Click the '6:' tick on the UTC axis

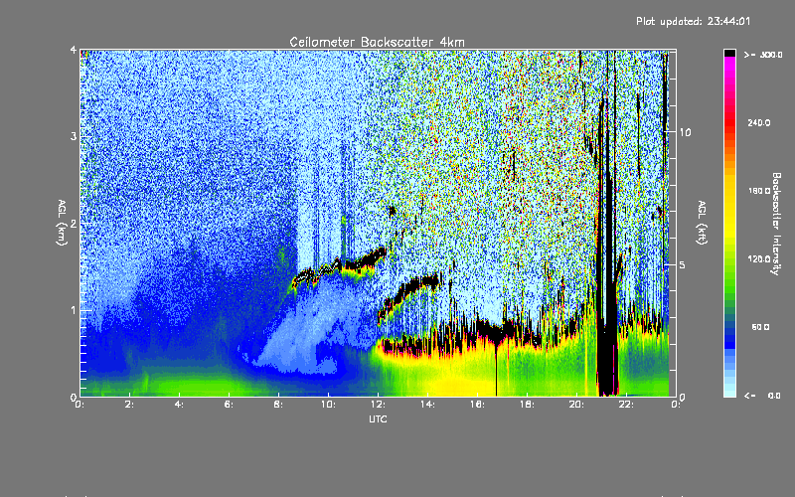230,405
